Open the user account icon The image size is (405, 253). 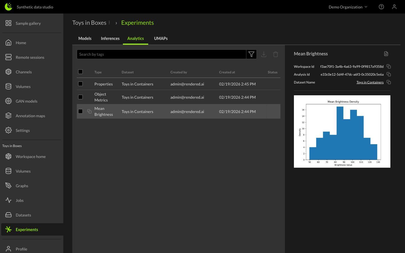[x=394, y=7]
